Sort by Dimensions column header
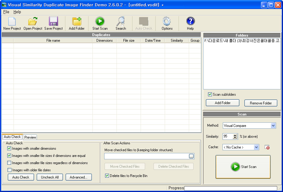Screen dimensions: 283x192 click(104, 40)
